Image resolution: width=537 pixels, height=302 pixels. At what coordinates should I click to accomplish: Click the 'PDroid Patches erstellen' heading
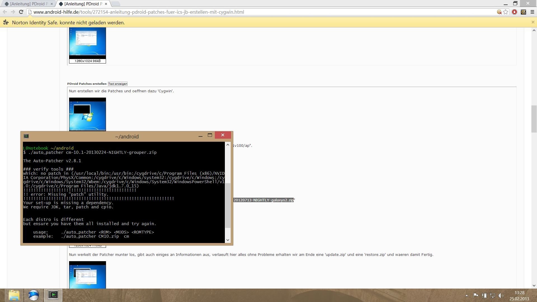(x=87, y=84)
